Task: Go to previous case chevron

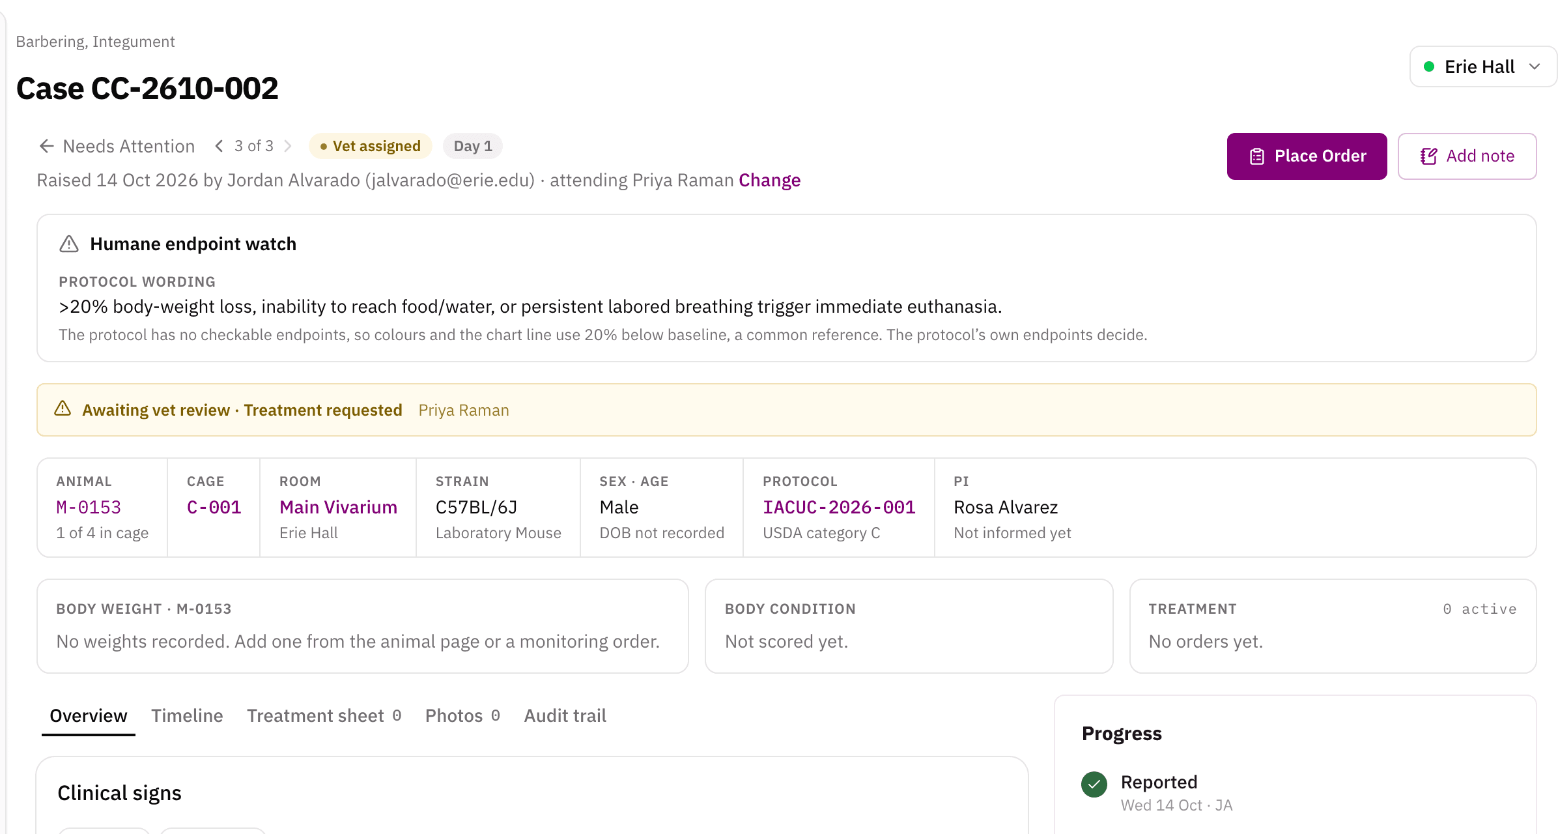Action: (220, 146)
